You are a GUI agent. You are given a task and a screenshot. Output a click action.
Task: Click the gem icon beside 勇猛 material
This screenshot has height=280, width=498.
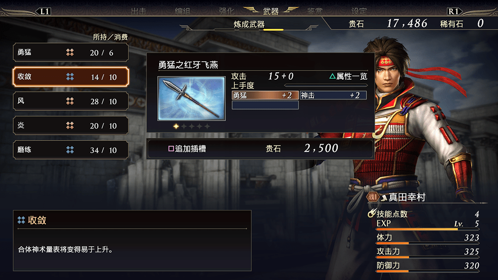[x=70, y=52]
